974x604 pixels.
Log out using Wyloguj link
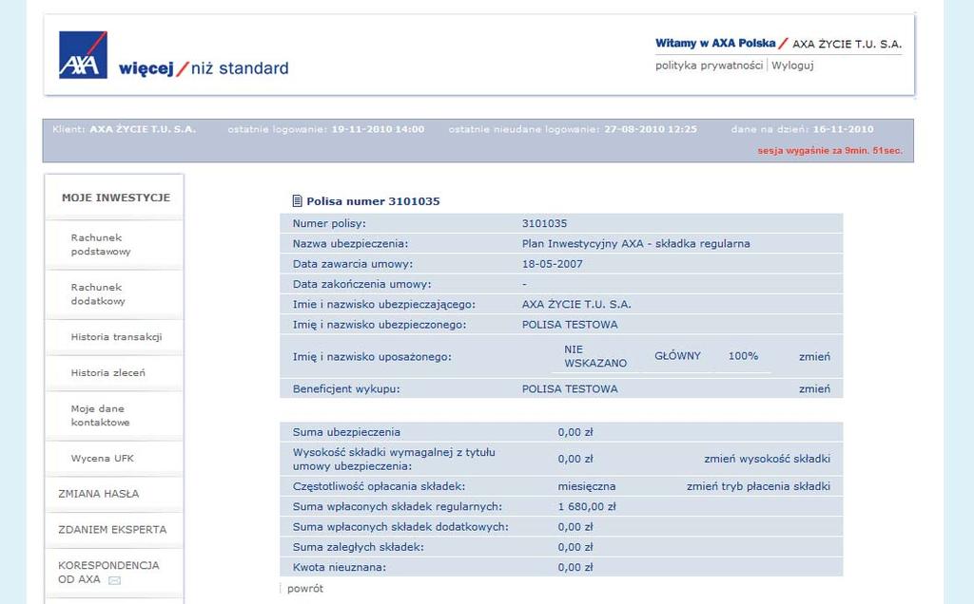click(x=792, y=66)
